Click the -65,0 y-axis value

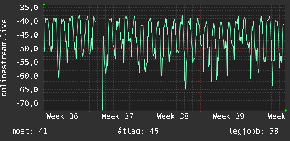click(27, 90)
